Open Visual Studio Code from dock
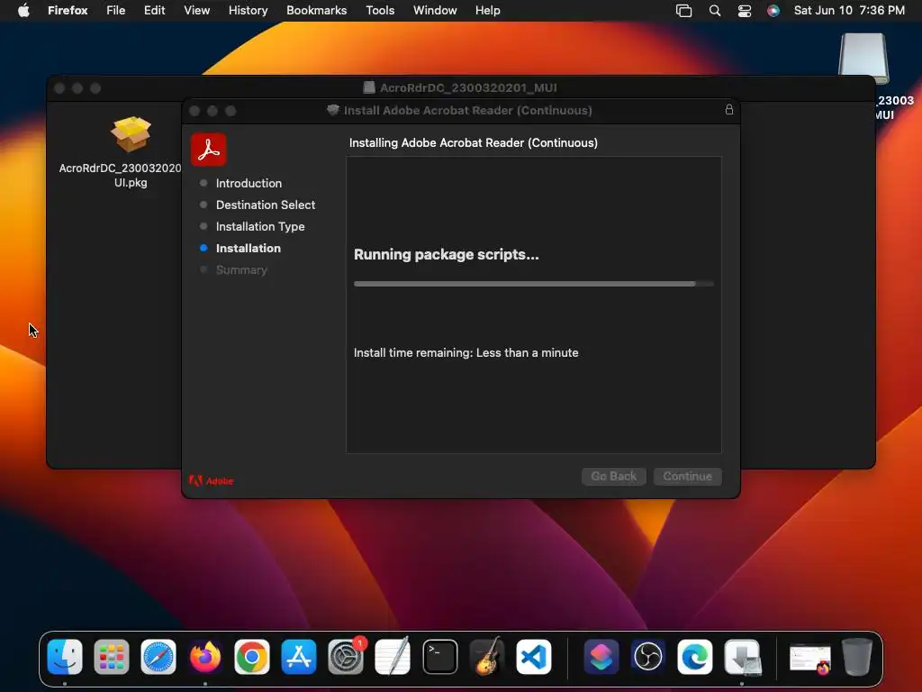The height and width of the screenshot is (692, 922). coord(533,657)
